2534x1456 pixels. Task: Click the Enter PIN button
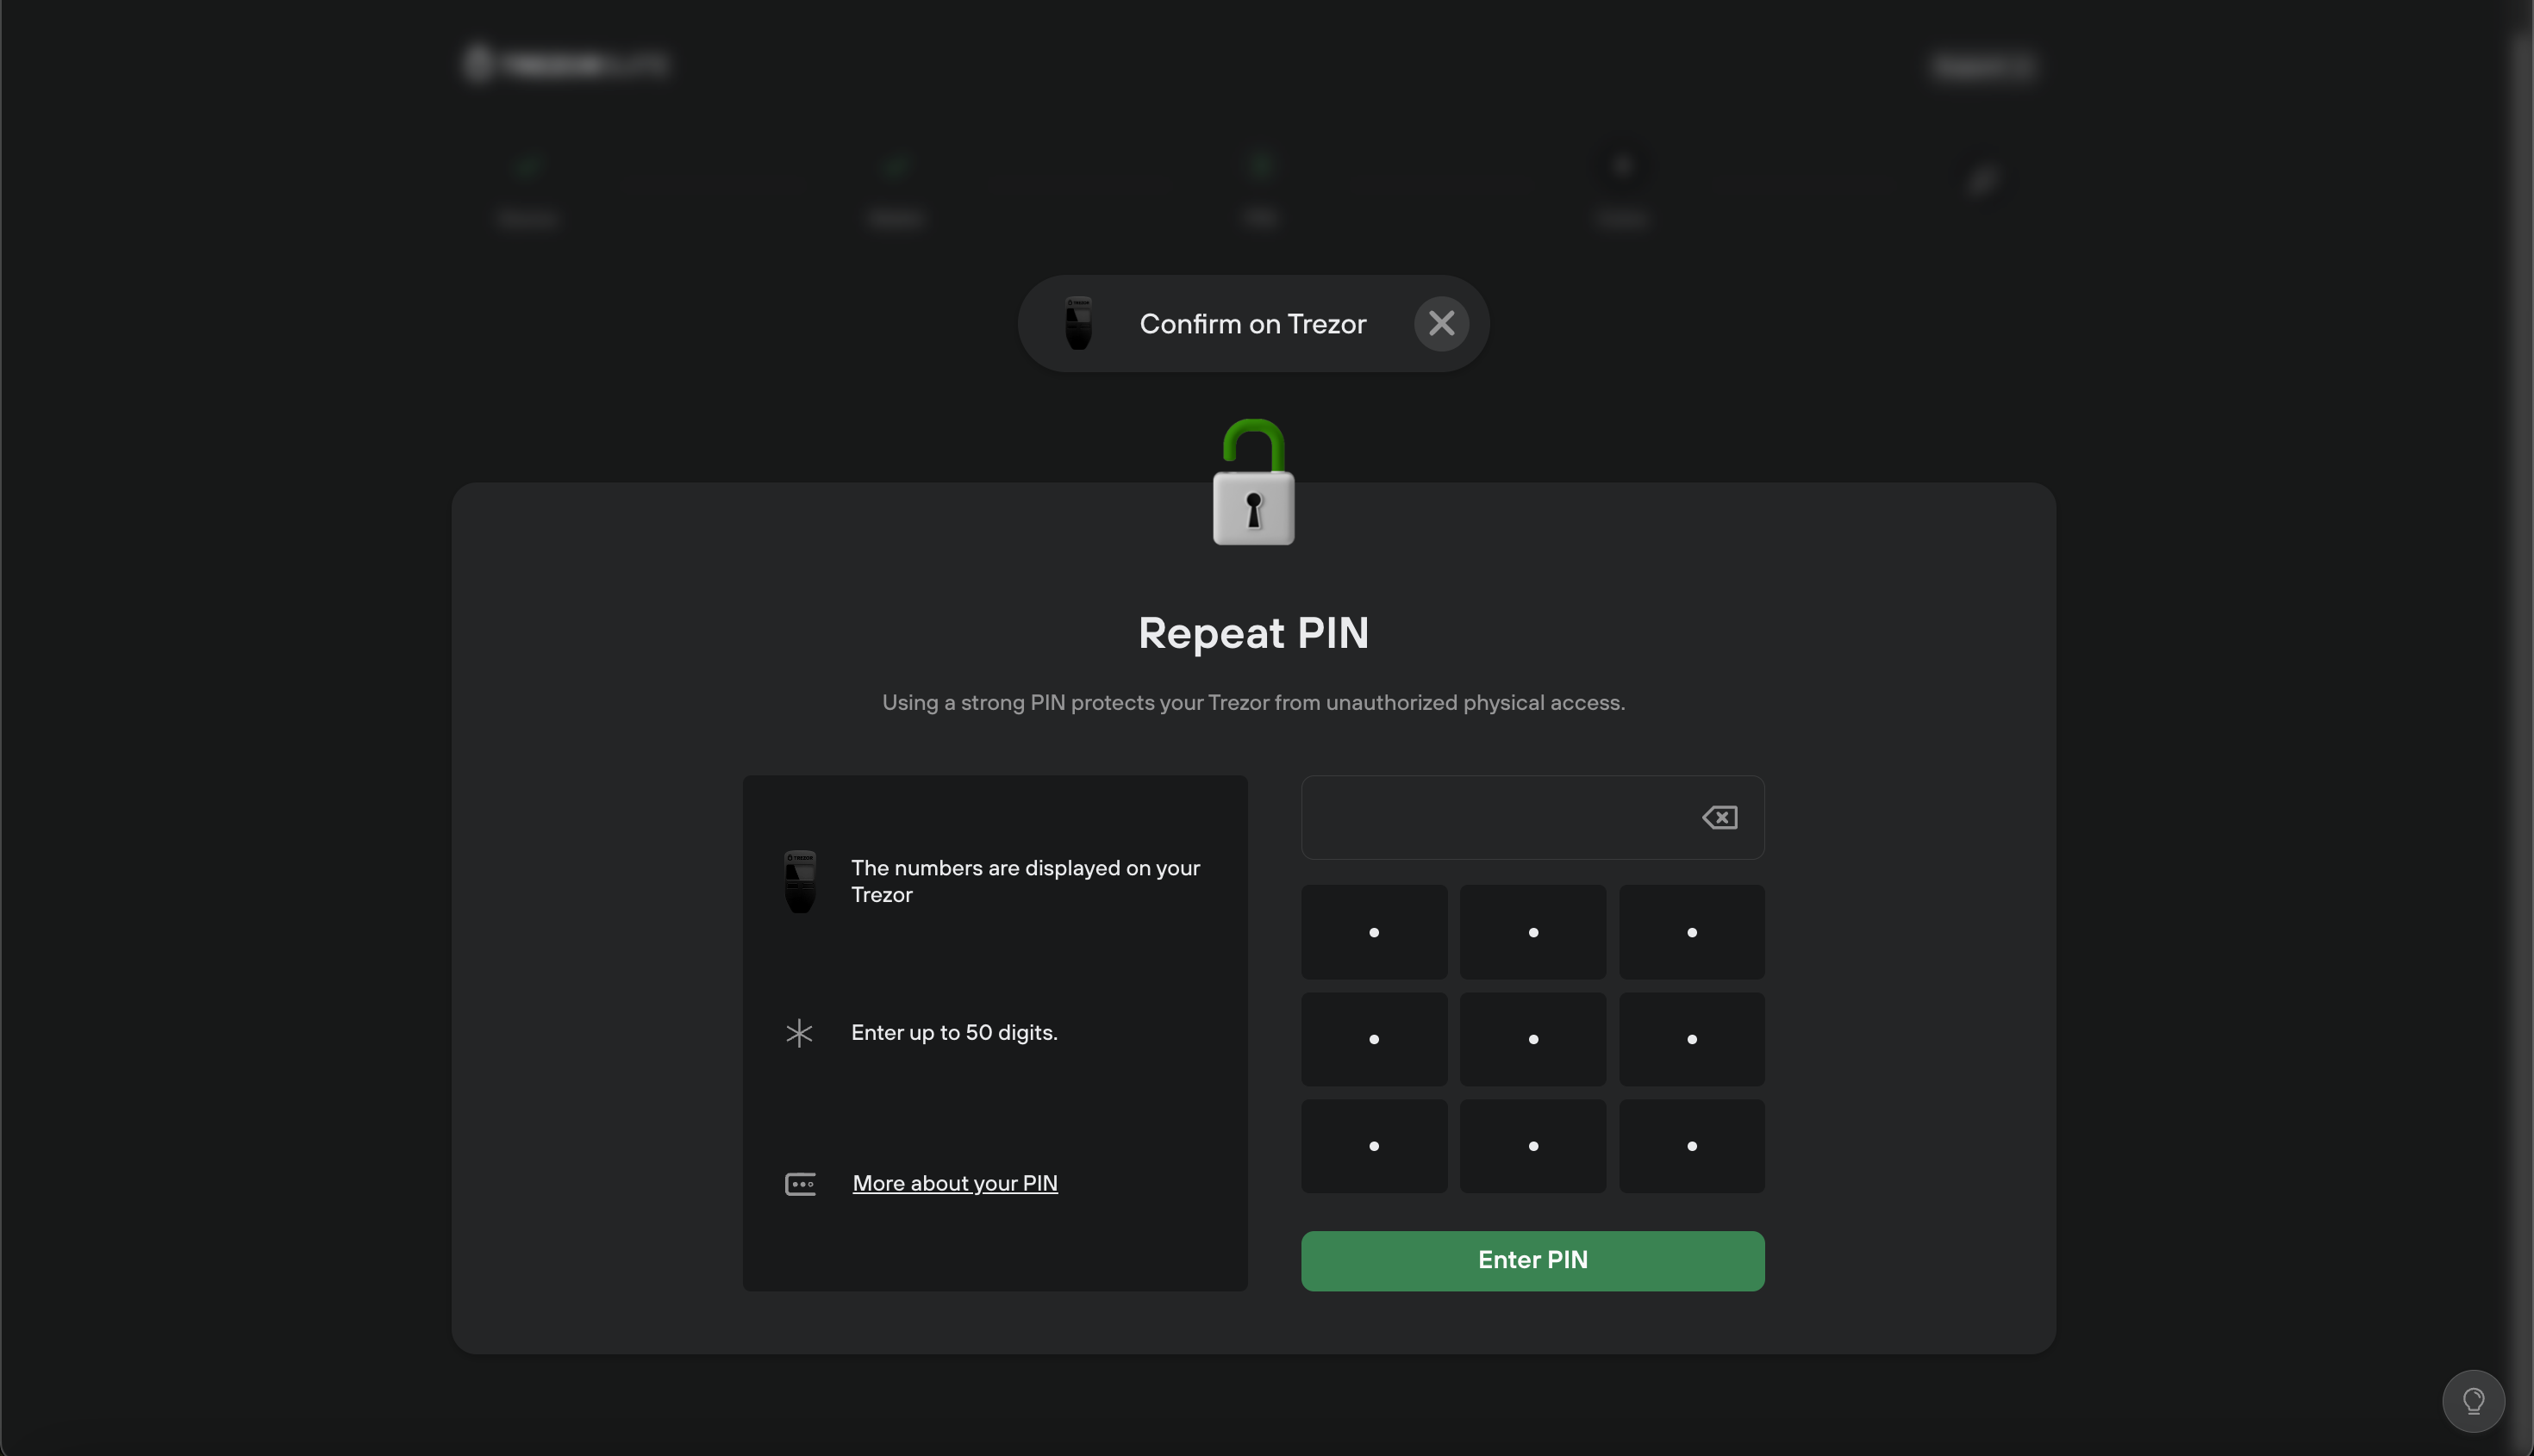(1532, 1260)
